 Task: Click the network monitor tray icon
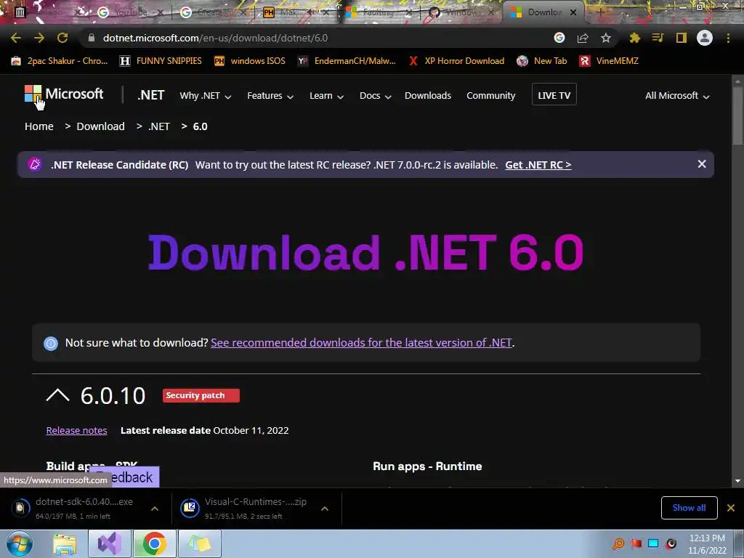(653, 543)
